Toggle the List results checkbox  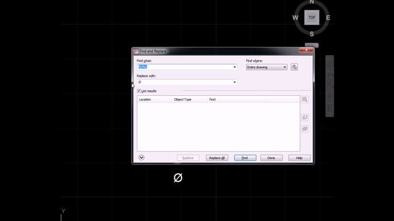[x=139, y=91]
